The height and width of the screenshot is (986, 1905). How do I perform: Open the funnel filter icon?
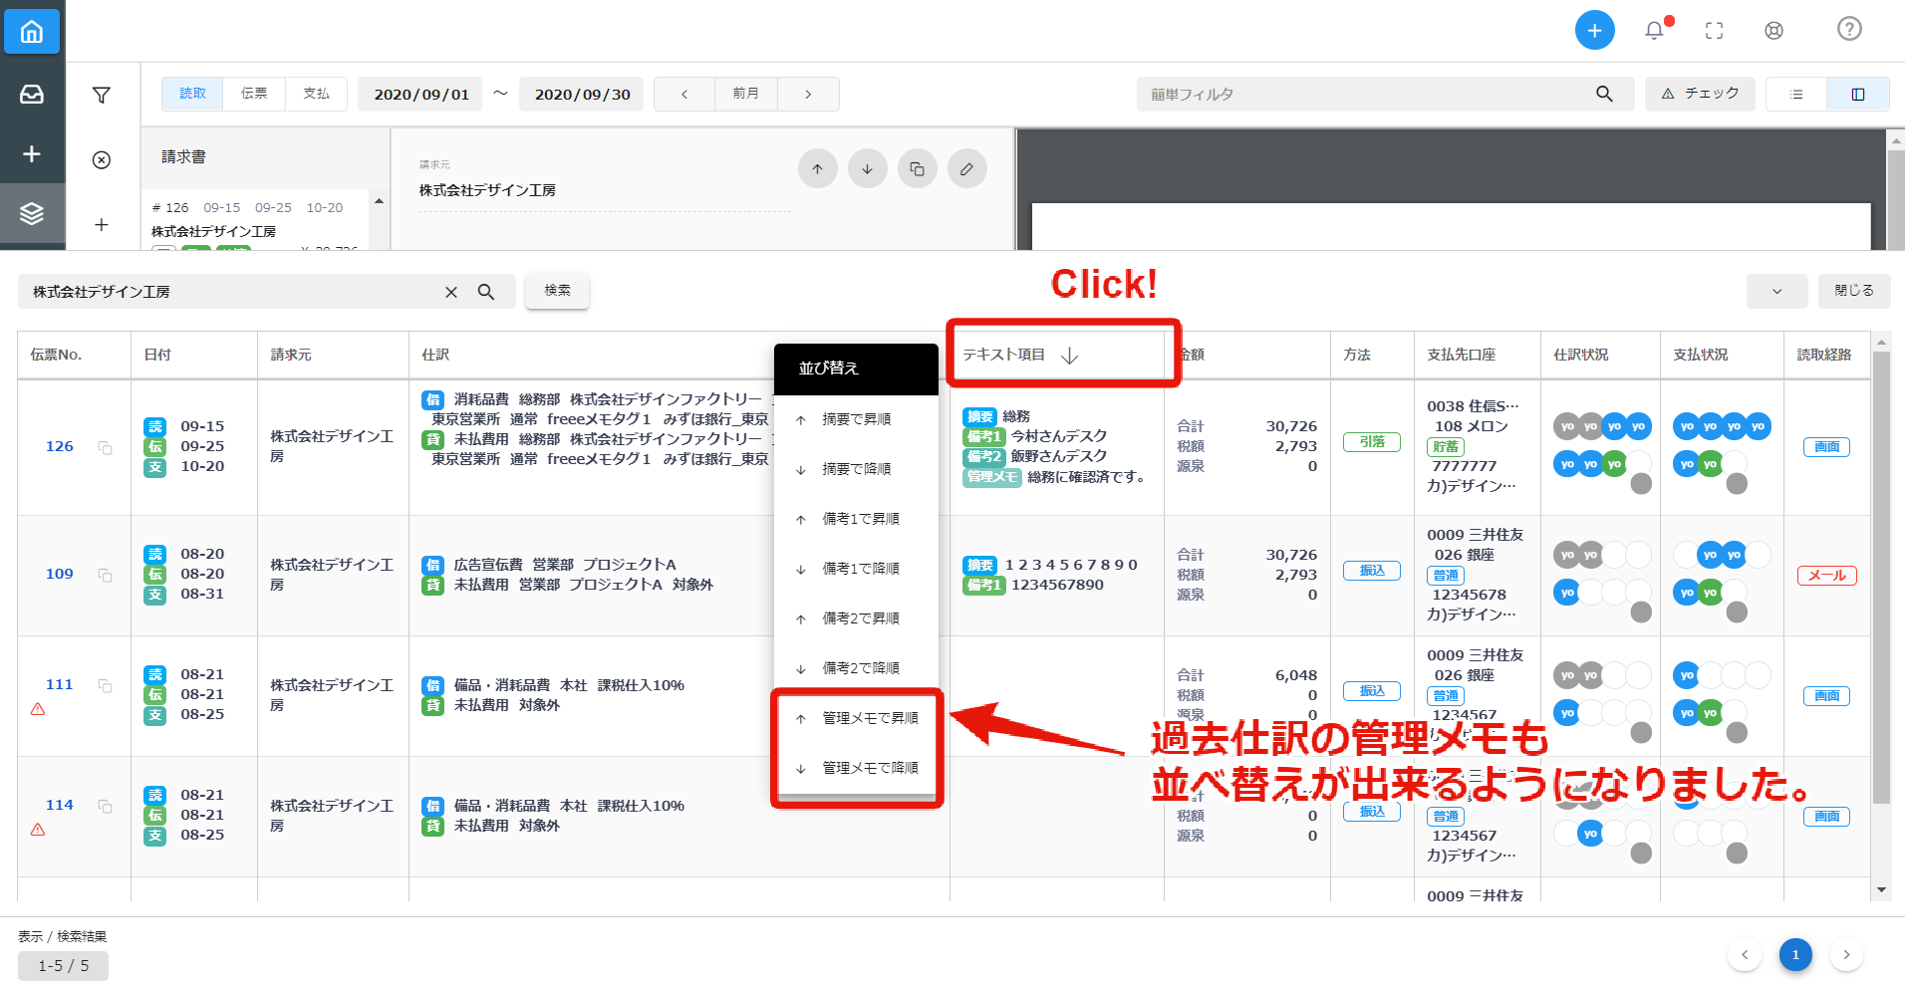pyautogui.click(x=102, y=95)
